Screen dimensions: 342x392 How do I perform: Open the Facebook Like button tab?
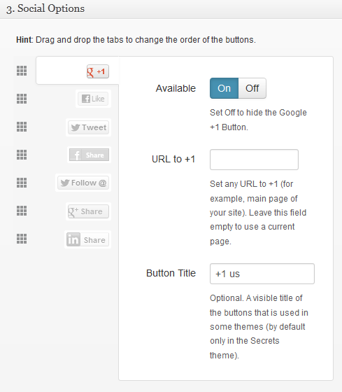point(93,99)
